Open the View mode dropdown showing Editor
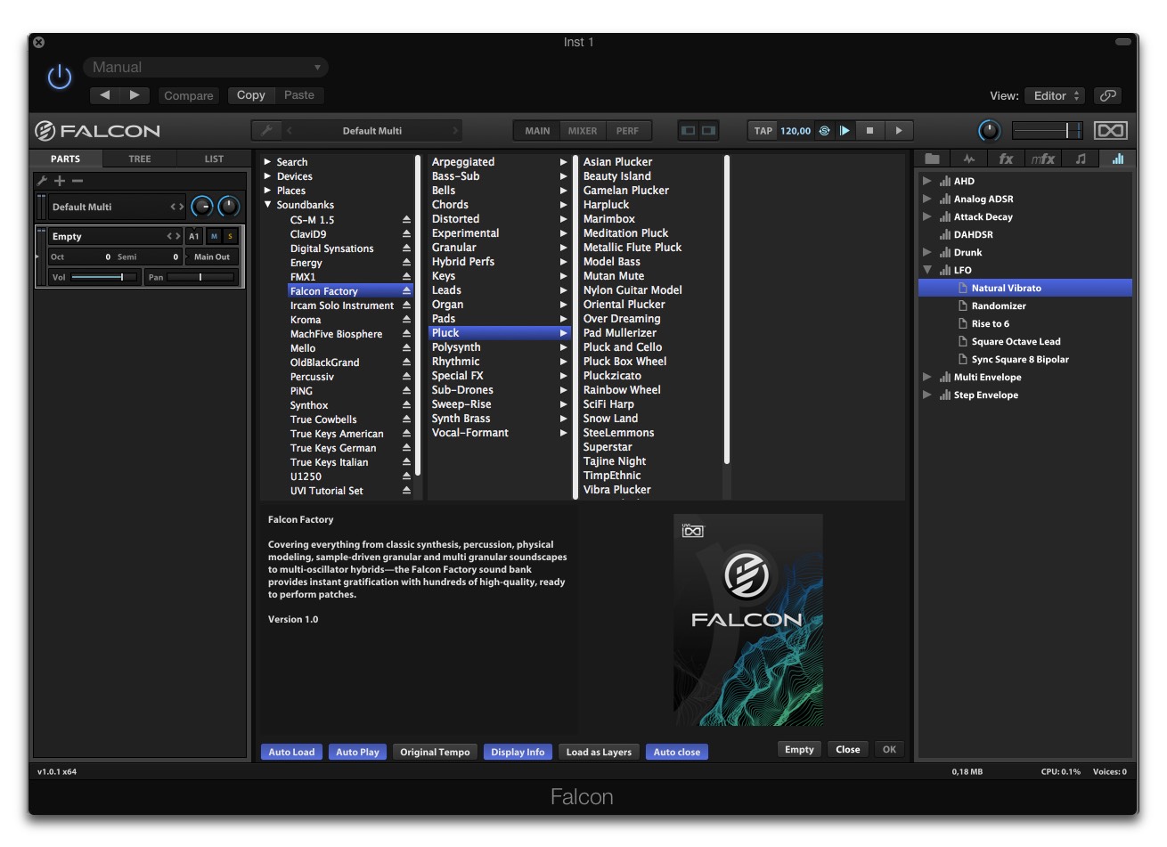 point(1054,95)
